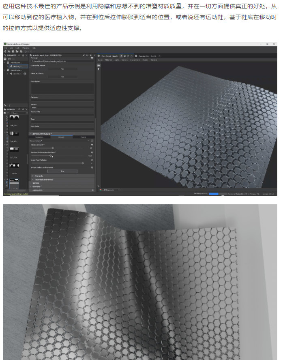Click the save icon in the Explorer toolbar
Screen dimensions: 283x360
(5, 59)
